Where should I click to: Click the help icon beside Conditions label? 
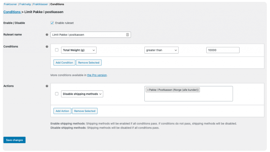(x=47, y=47)
